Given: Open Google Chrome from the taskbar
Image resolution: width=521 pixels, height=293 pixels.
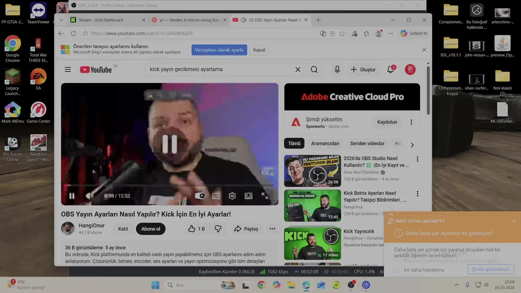Looking at the screenshot, I should click(261, 285).
